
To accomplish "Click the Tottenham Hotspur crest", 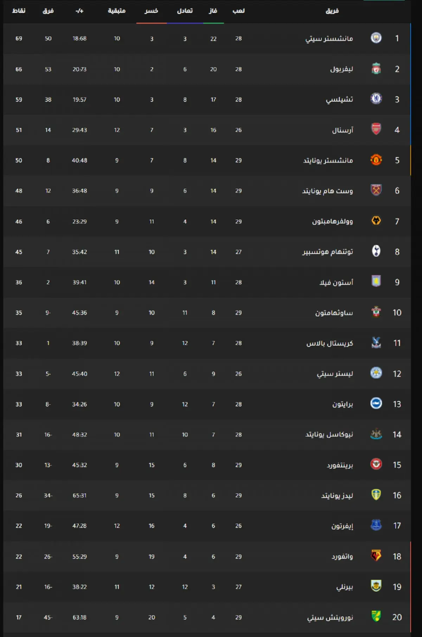I will click(x=376, y=251).
